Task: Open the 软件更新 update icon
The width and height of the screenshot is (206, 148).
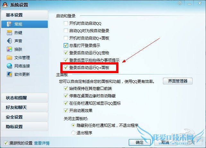Action: click(x=9, y=74)
